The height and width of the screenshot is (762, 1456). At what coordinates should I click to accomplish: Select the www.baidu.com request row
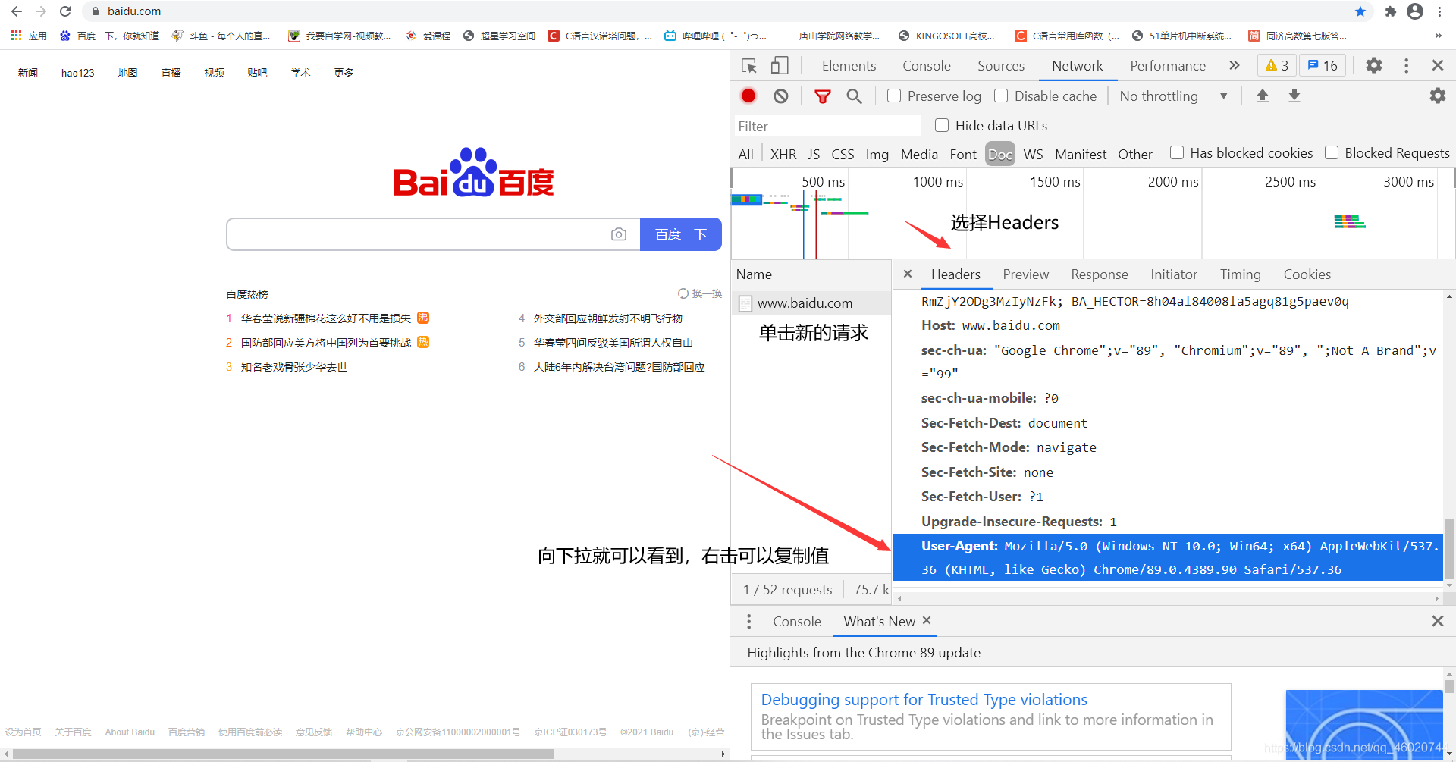tap(811, 303)
